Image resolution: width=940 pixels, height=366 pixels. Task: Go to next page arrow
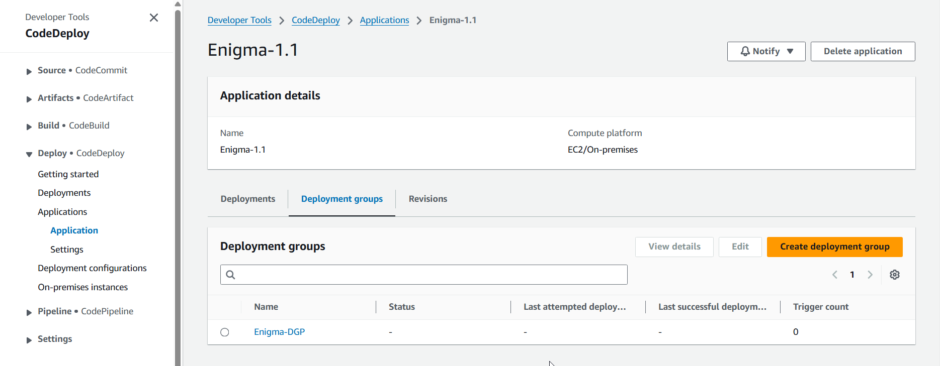[x=870, y=275]
